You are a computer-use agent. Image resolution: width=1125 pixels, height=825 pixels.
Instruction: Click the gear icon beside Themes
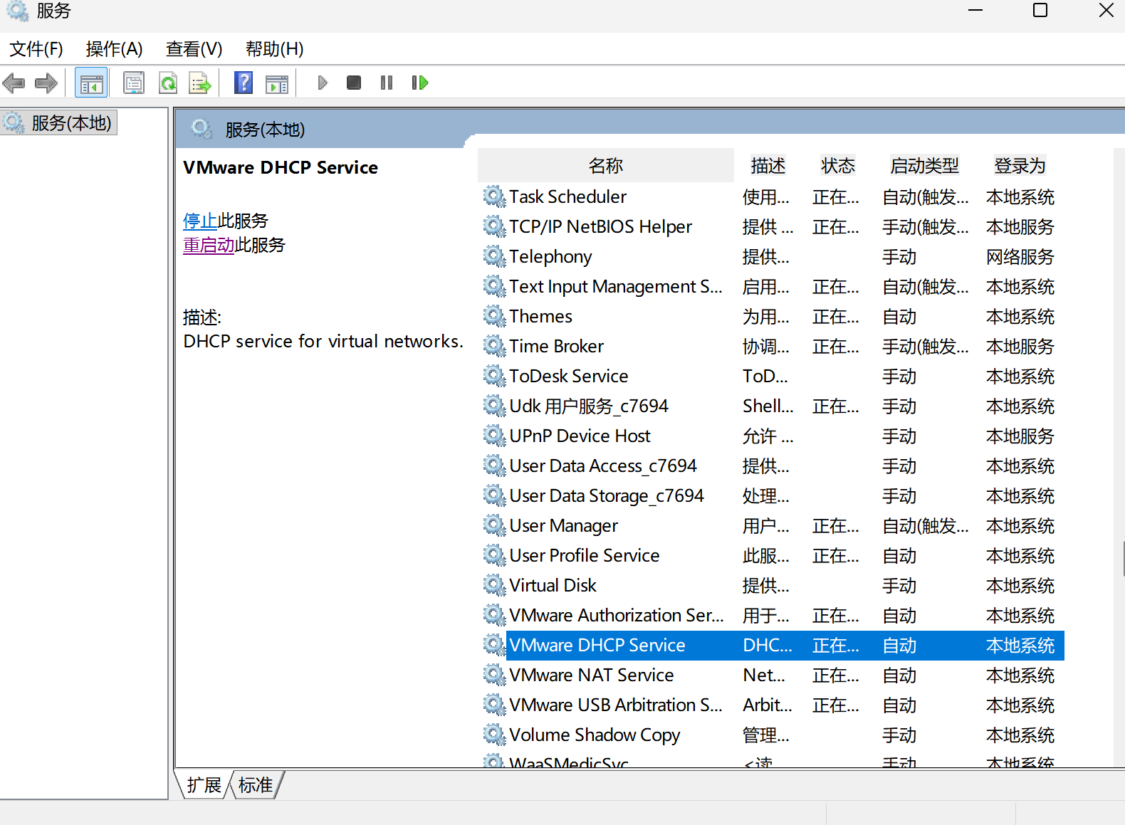(x=494, y=315)
